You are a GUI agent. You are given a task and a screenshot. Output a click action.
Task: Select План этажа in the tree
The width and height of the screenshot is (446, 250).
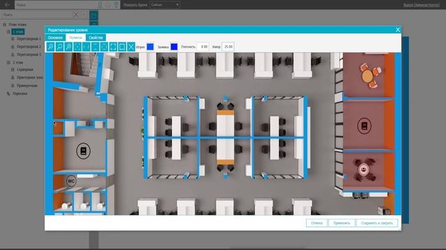(x=17, y=25)
